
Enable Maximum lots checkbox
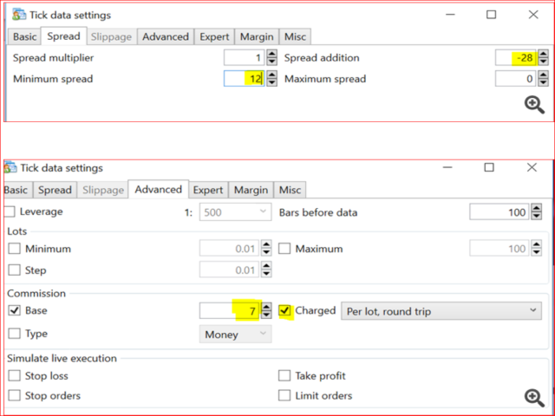(284, 249)
